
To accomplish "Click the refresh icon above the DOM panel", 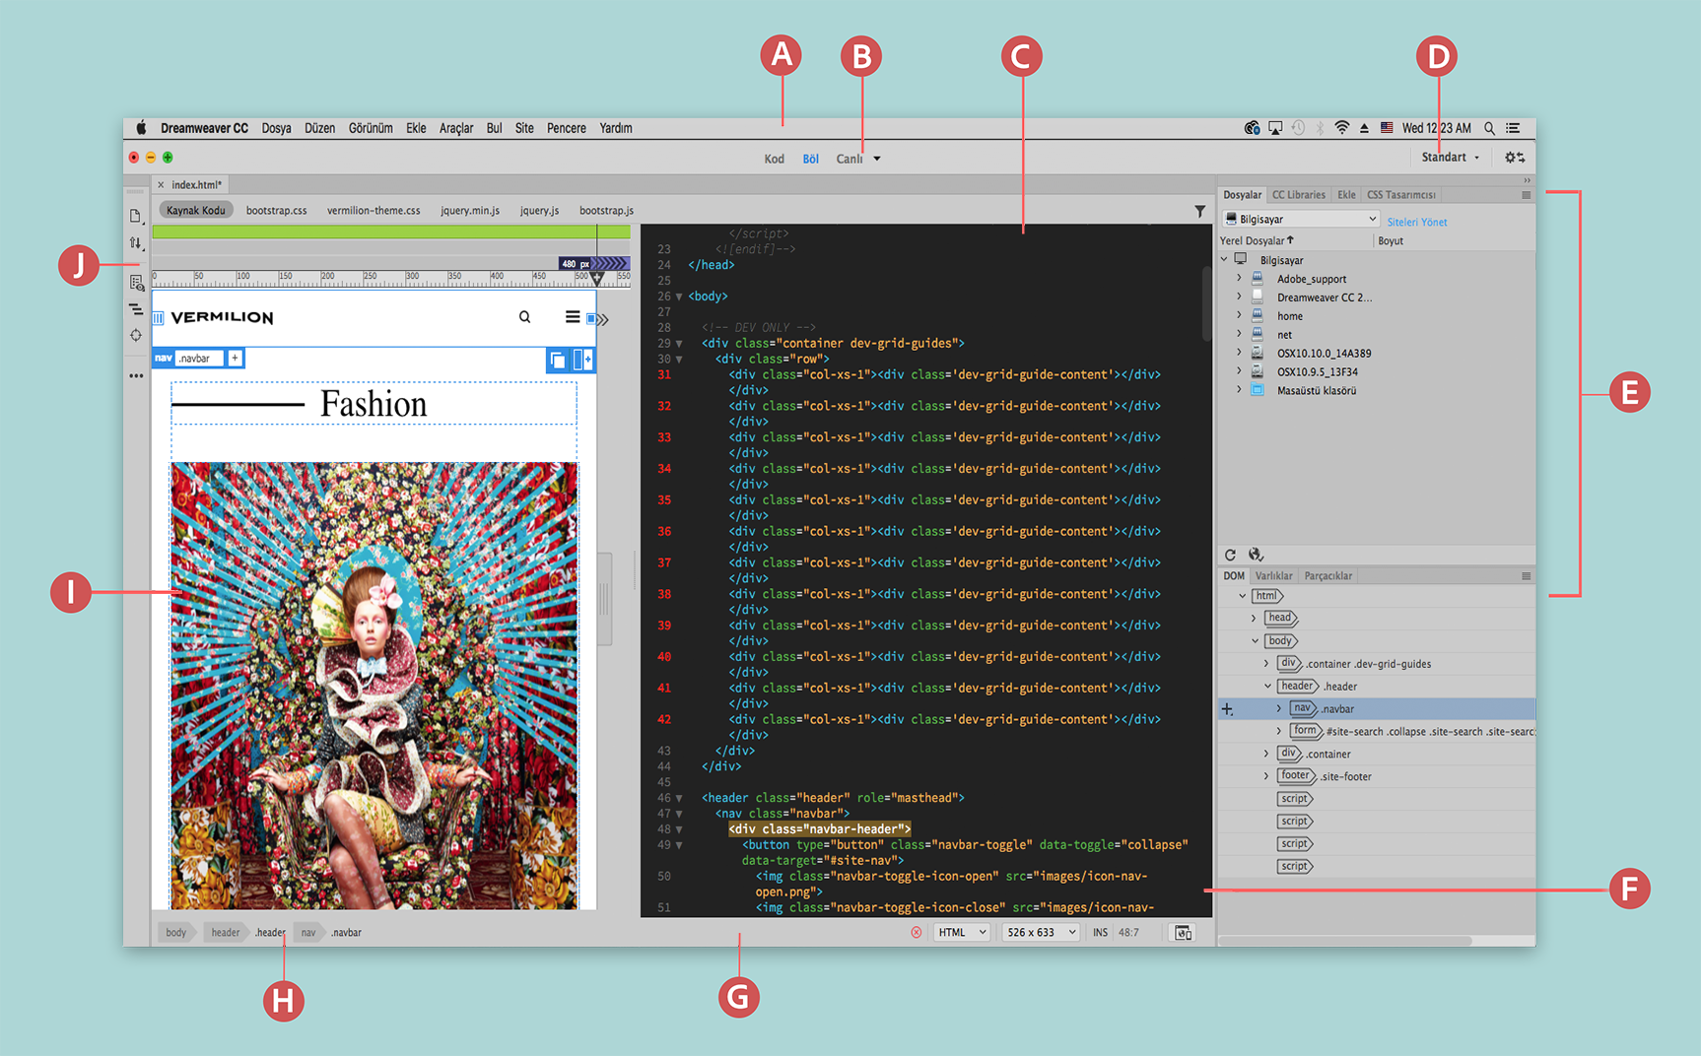I will tap(1231, 556).
